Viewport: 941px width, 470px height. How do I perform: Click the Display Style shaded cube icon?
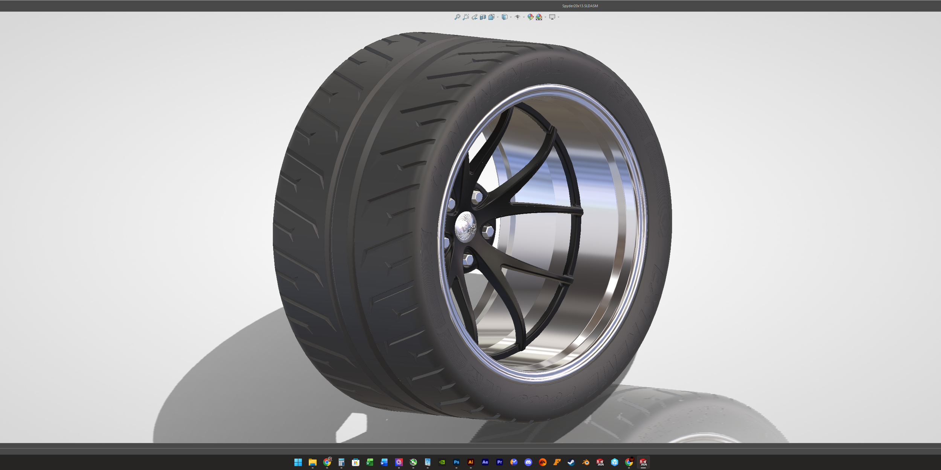(x=504, y=17)
